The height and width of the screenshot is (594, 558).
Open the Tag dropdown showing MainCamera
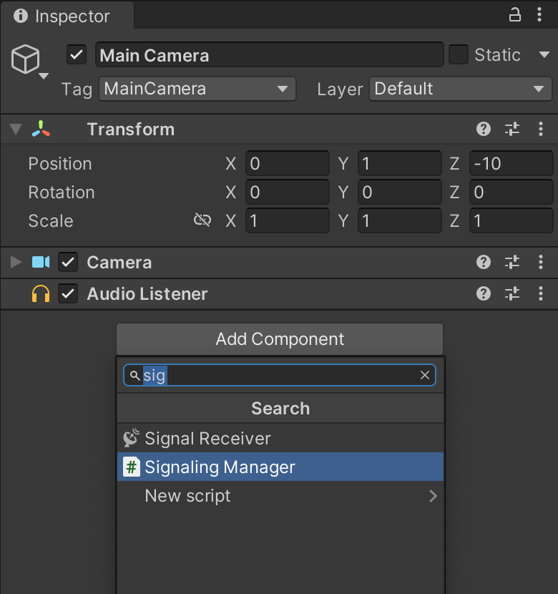197,89
